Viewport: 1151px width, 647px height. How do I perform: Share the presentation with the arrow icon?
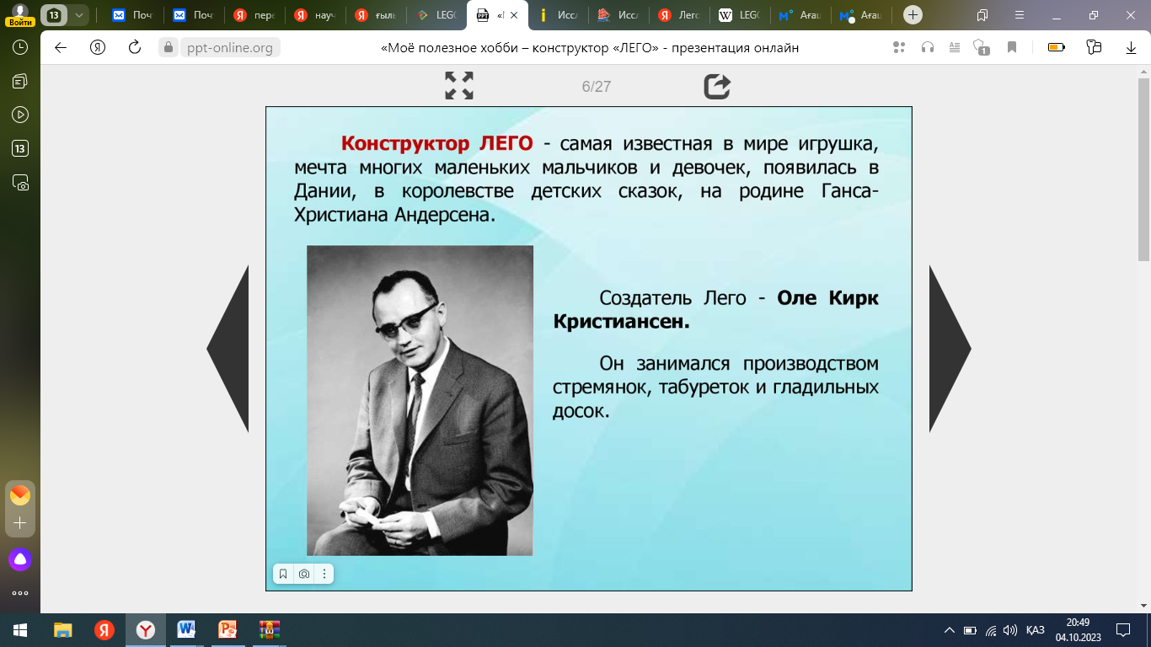click(717, 86)
